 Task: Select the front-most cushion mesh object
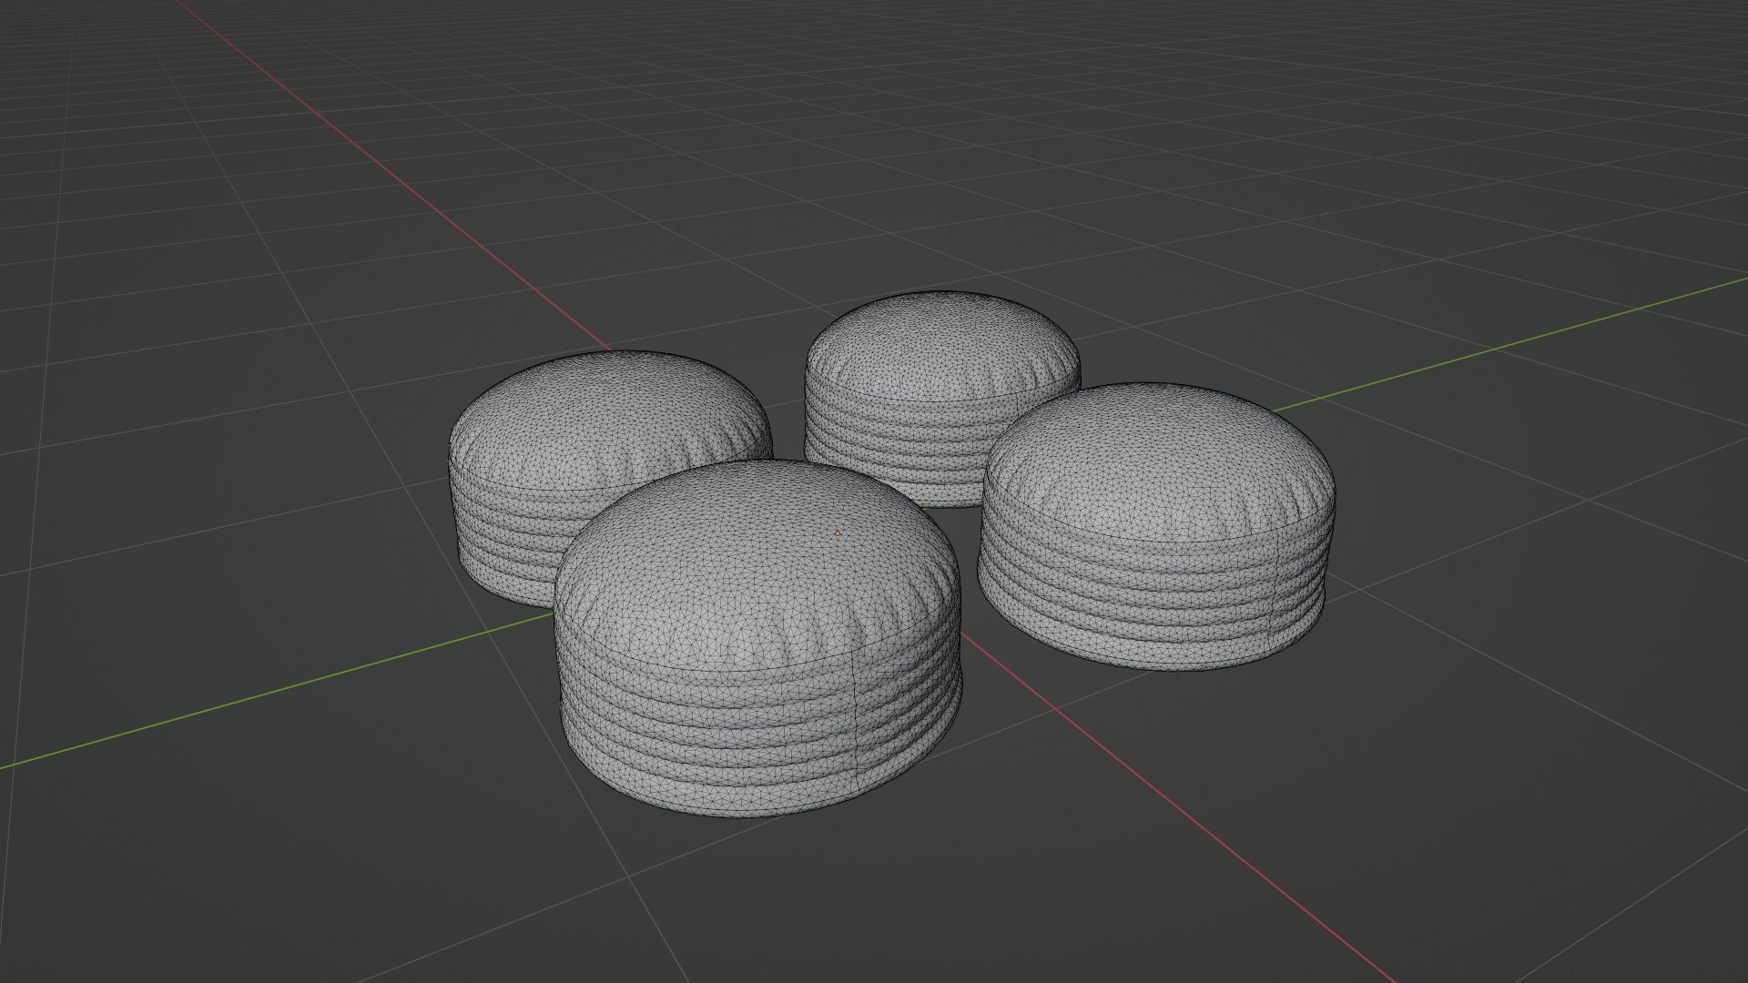pos(757,638)
